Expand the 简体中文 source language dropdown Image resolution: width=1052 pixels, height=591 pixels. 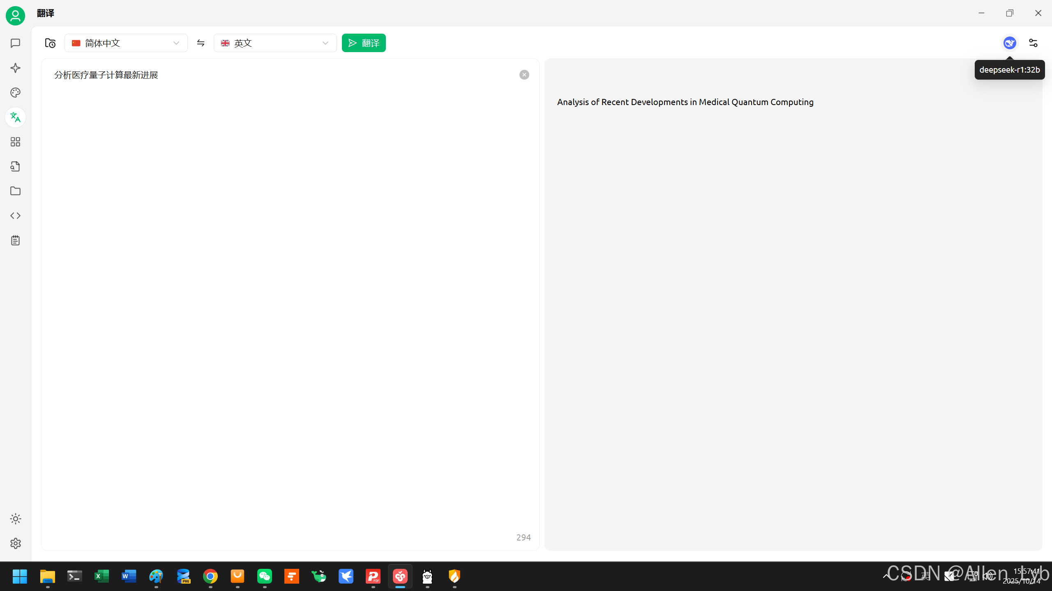[x=126, y=43]
